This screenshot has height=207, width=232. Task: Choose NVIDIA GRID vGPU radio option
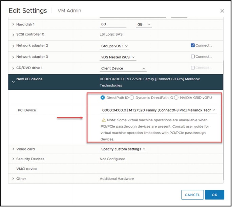coord(176,98)
